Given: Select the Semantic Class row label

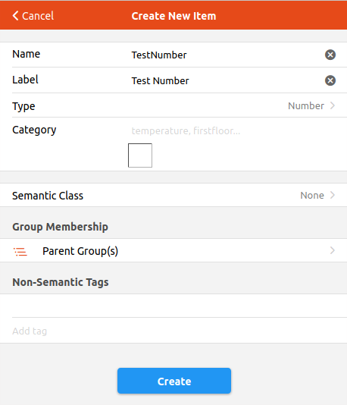Looking at the screenshot, I should point(48,196).
